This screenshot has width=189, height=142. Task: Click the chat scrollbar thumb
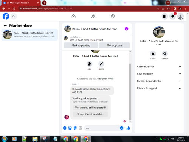point(130,92)
